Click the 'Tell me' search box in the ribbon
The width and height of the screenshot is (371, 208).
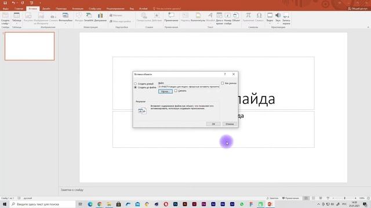(168, 9)
